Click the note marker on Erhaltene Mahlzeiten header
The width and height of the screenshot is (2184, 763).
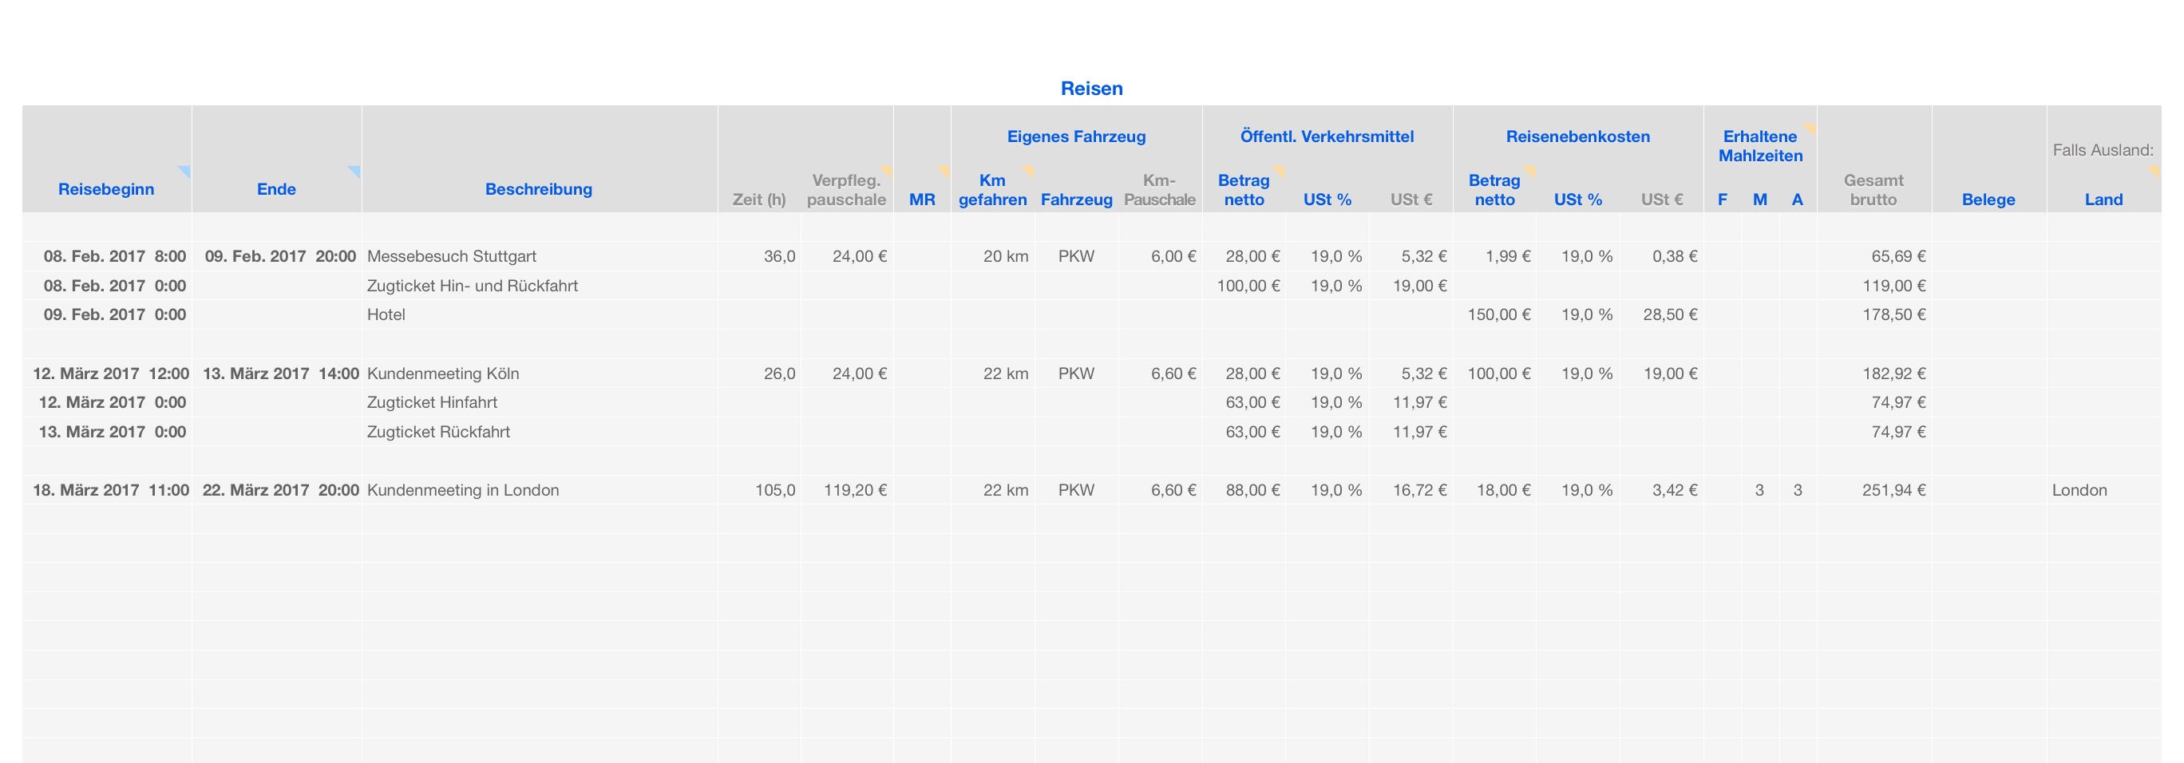[1810, 128]
